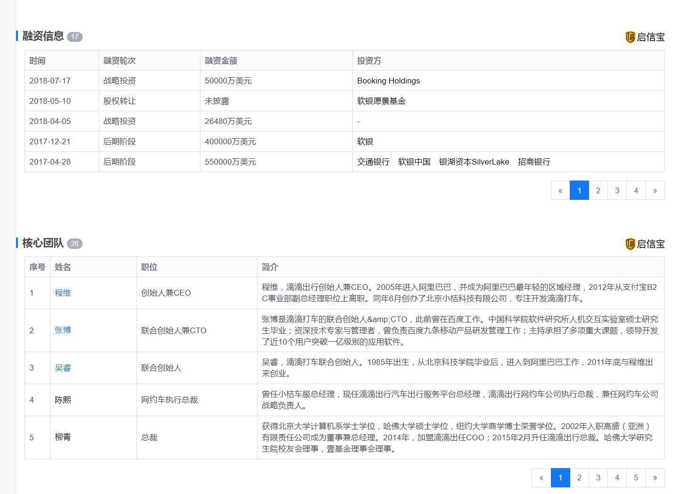
Task: Click date 2018-04-05
Action: pos(50,121)
